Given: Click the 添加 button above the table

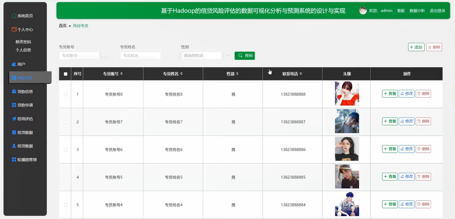Looking at the screenshot, I should pyautogui.click(x=416, y=47).
